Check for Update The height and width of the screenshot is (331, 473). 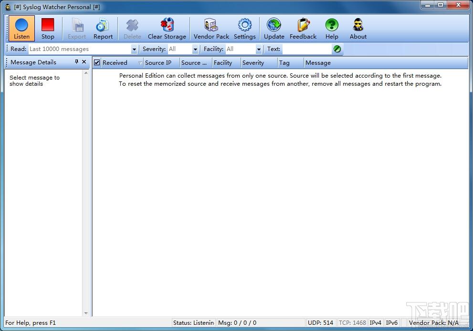[274, 28]
